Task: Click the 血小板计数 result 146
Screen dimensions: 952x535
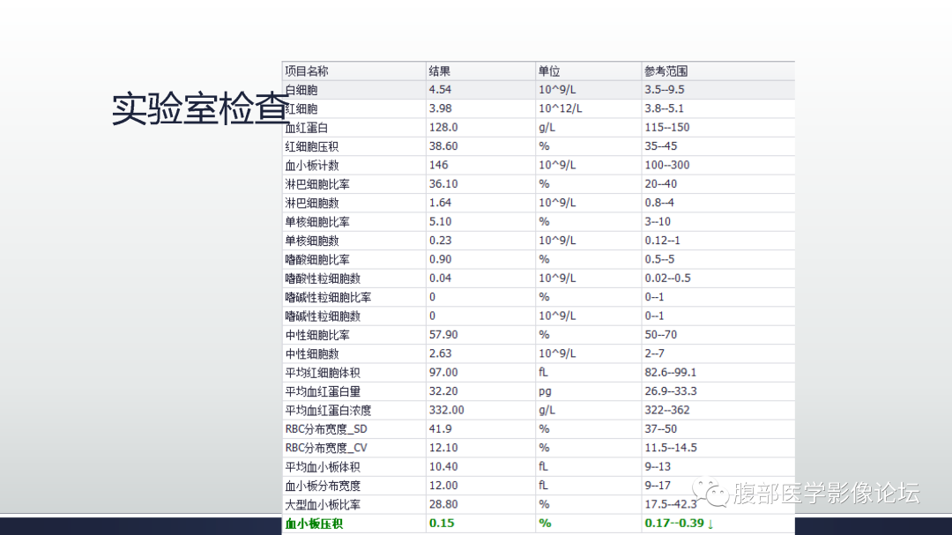Action: pyautogui.click(x=438, y=165)
